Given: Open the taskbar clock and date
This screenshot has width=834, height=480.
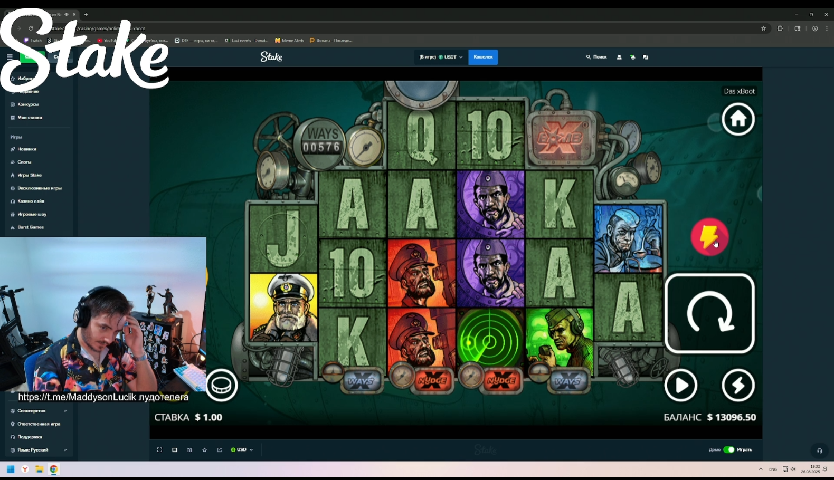Looking at the screenshot, I should click(x=811, y=469).
